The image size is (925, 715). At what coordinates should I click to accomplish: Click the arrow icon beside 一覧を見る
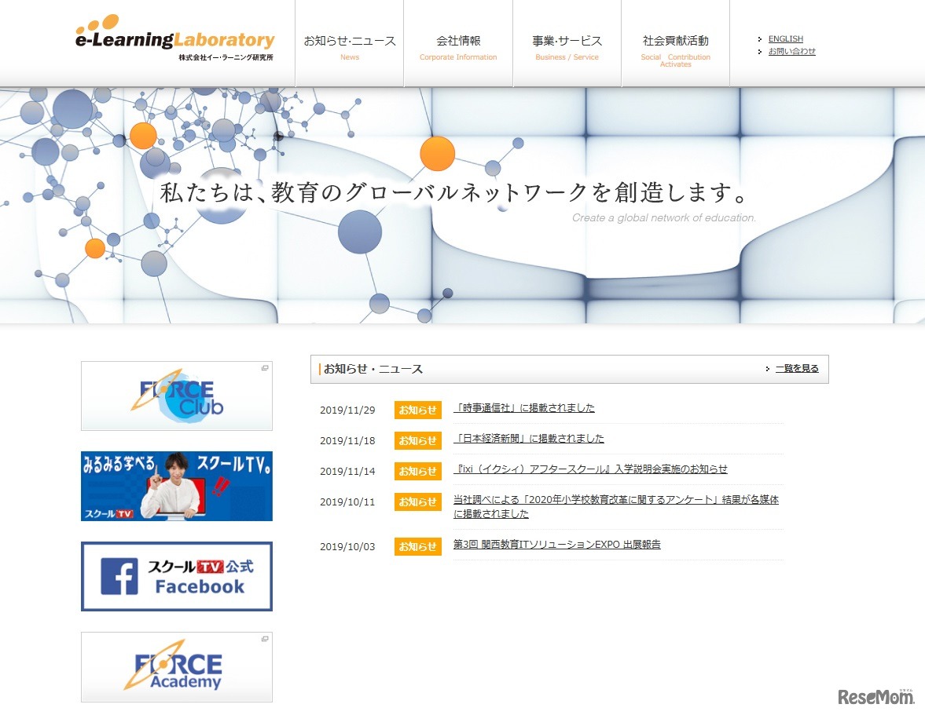coord(768,368)
